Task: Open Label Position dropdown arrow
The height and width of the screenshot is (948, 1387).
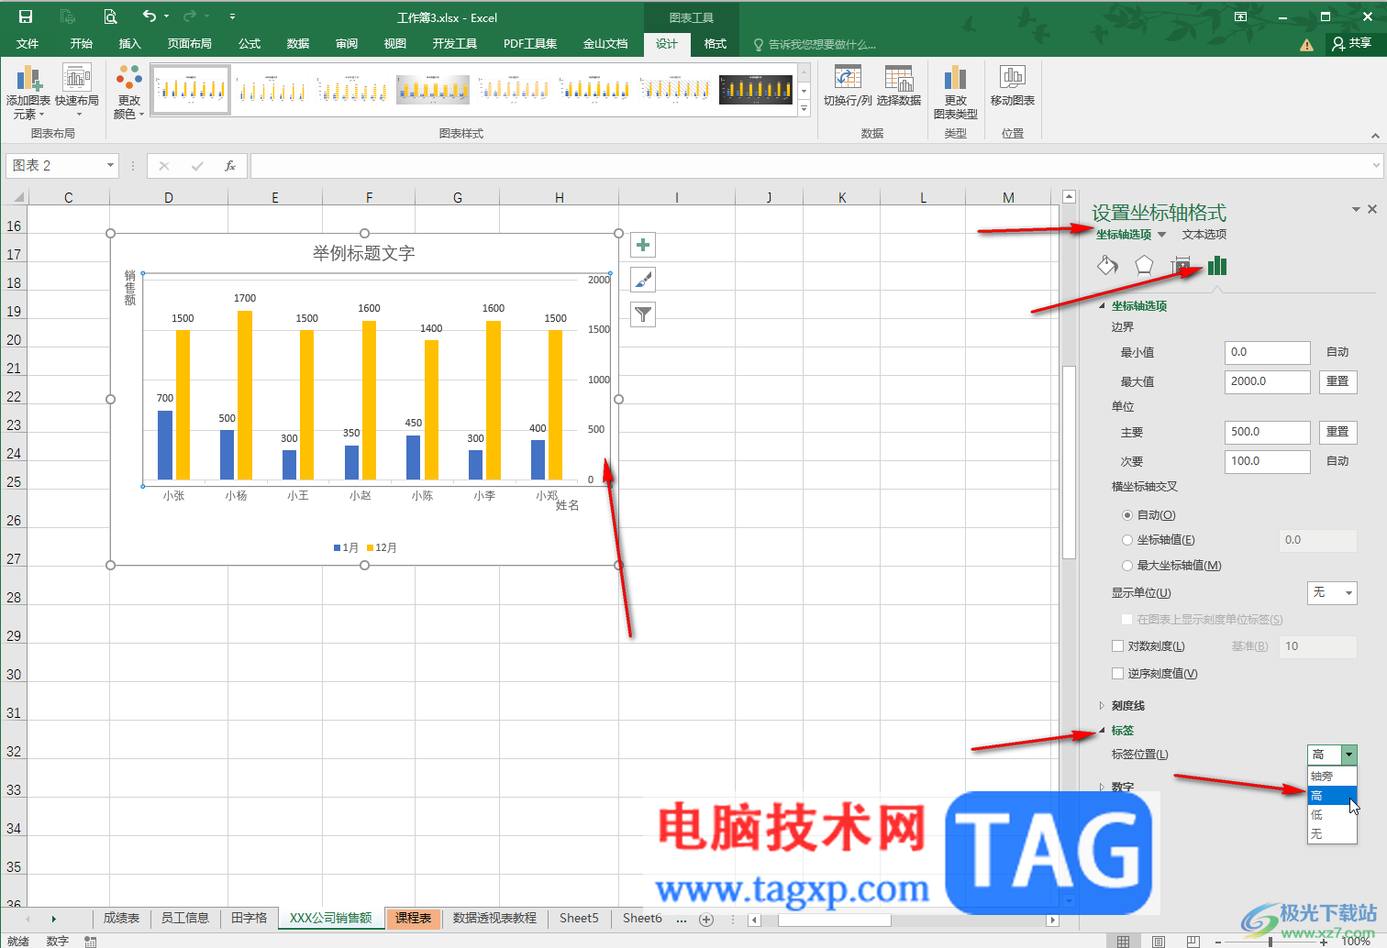Action: [1348, 755]
